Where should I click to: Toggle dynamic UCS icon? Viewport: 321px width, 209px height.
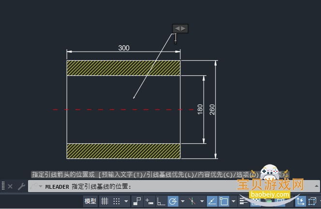pyautogui.click(x=301, y=201)
